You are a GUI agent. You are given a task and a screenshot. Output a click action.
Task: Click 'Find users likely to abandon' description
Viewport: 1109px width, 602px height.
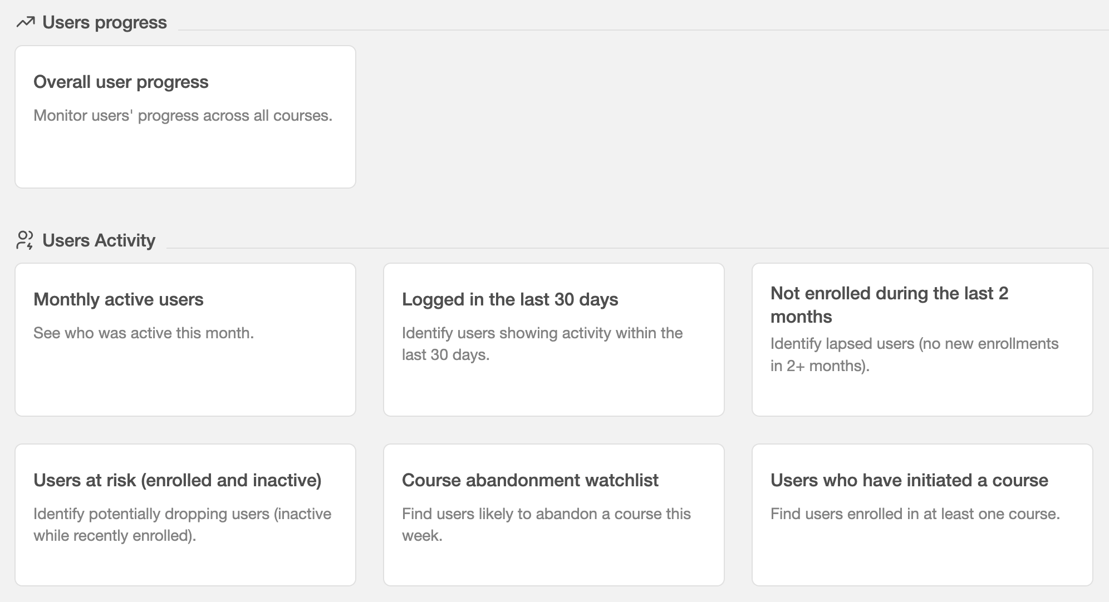(546, 525)
